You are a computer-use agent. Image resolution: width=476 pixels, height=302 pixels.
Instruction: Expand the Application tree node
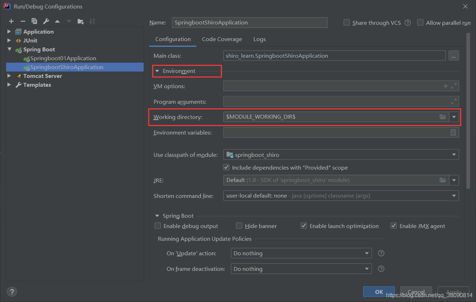coord(10,32)
